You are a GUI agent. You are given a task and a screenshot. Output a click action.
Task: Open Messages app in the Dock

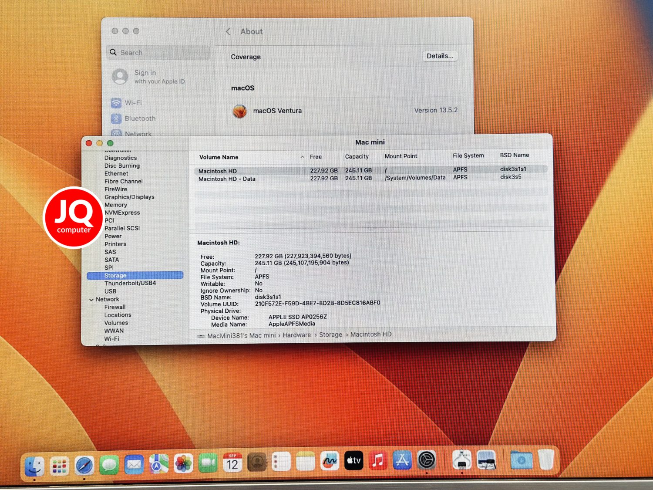coord(109,465)
